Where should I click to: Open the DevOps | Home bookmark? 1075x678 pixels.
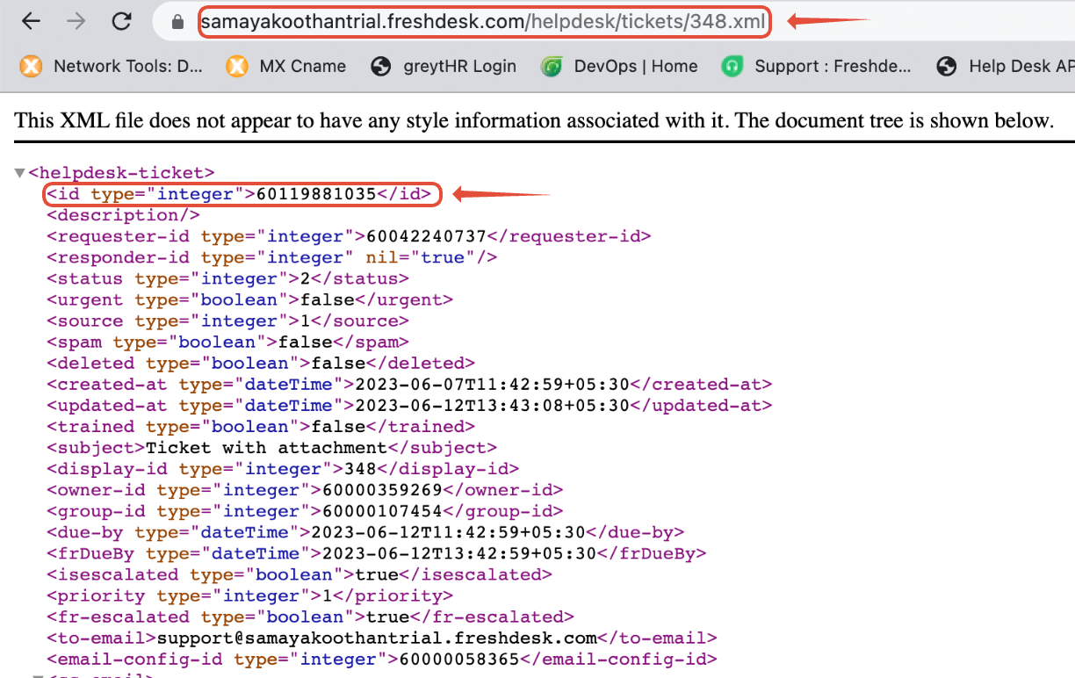619,66
